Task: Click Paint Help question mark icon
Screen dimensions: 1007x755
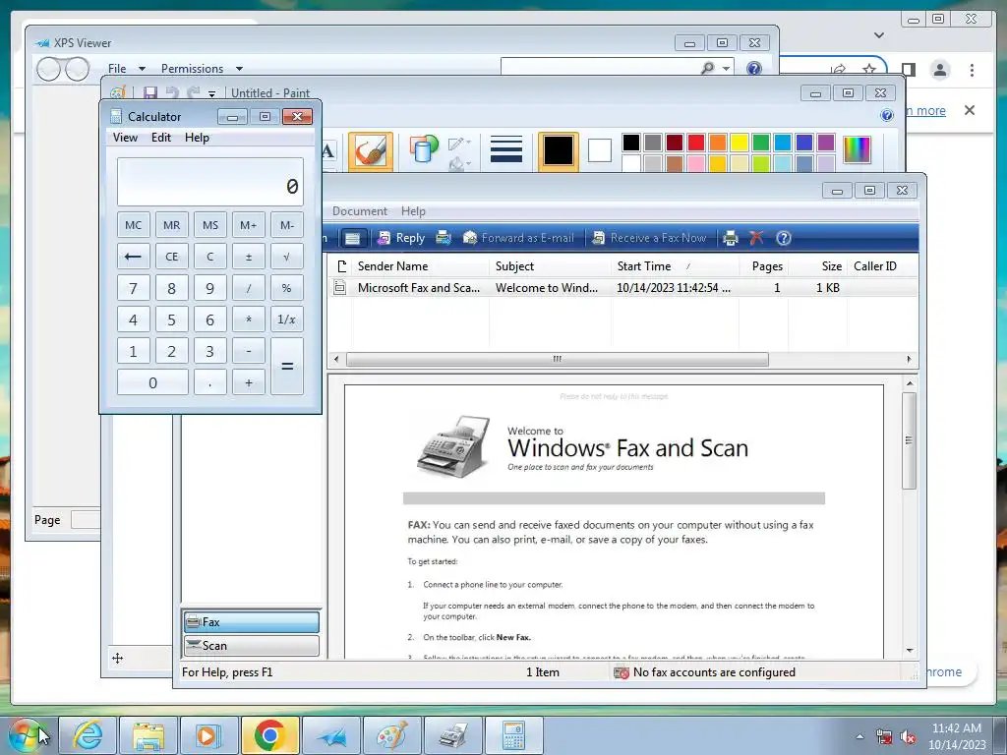Action: pos(887,115)
